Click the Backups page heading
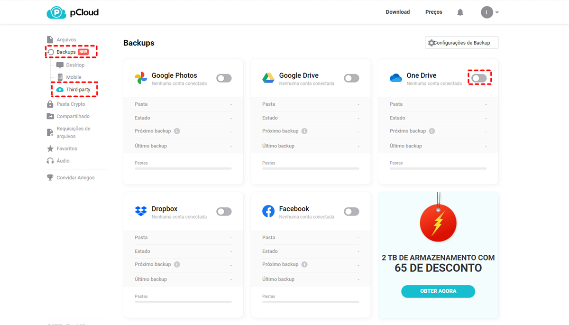 click(139, 43)
